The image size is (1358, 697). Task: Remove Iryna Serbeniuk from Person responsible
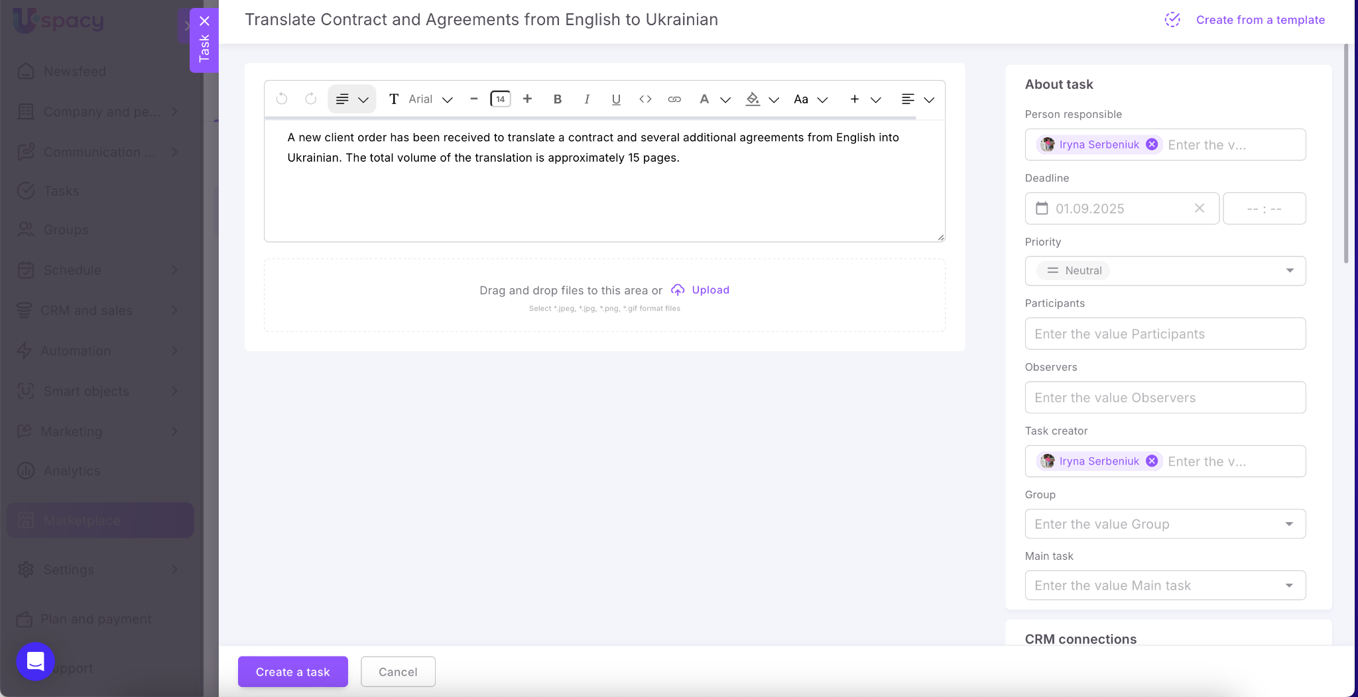pyautogui.click(x=1152, y=144)
